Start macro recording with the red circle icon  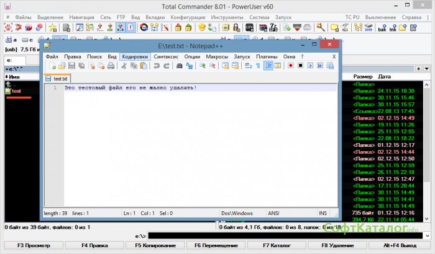tap(290, 66)
